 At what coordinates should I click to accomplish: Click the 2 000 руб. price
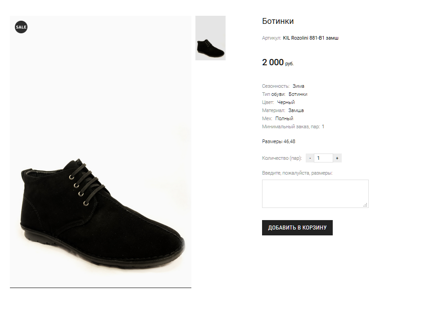[277, 63]
